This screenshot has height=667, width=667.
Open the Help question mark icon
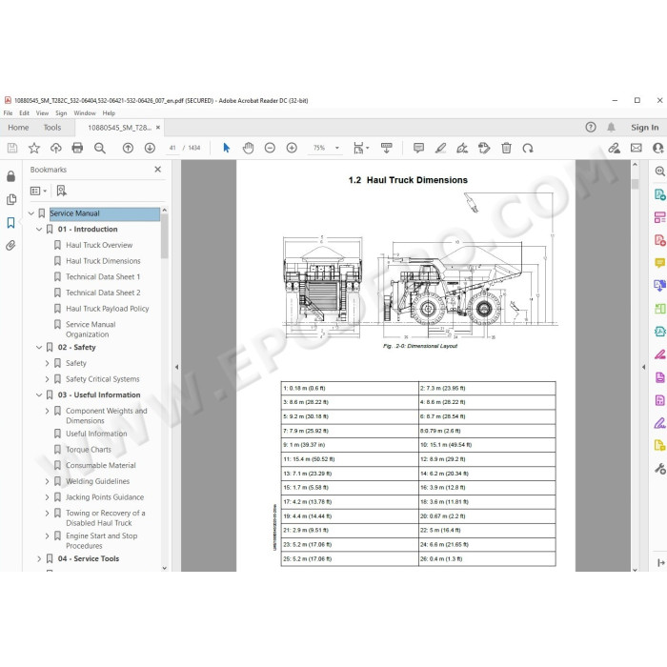591,127
